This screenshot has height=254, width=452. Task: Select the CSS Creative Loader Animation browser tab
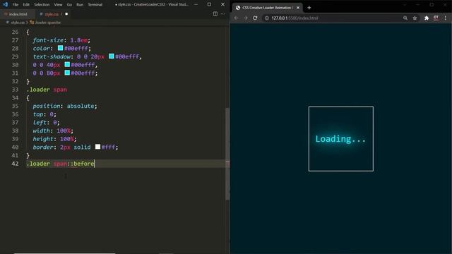click(x=267, y=8)
